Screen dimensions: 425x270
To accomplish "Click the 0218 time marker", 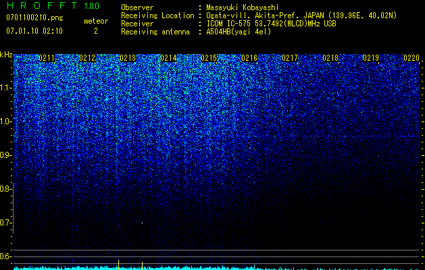I will (x=330, y=58).
